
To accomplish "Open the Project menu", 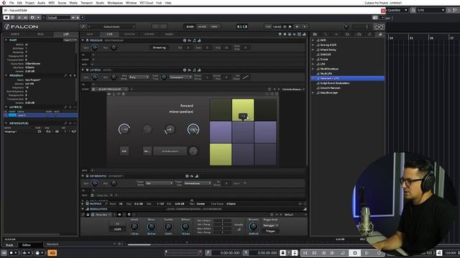I will click(29, 3).
